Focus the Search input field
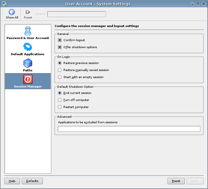 point(77,14)
